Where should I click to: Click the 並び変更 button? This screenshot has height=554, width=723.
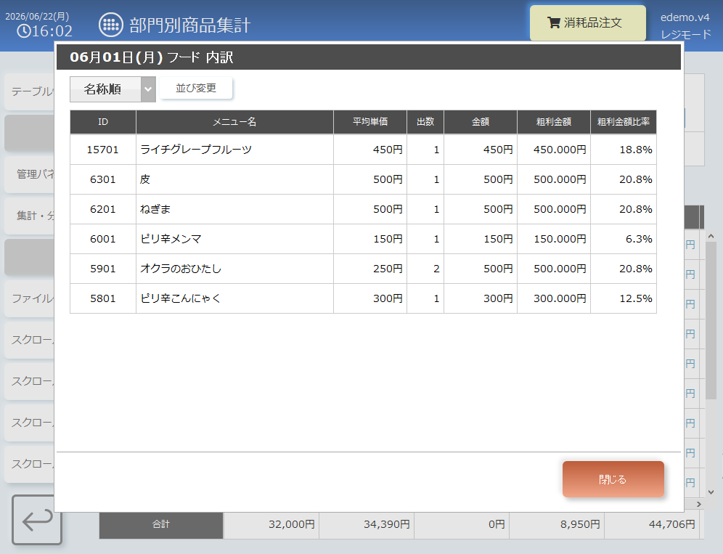point(196,88)
